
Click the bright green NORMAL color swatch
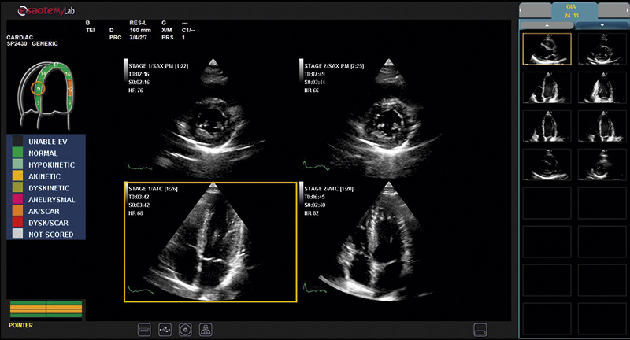(x=17, y=153)
